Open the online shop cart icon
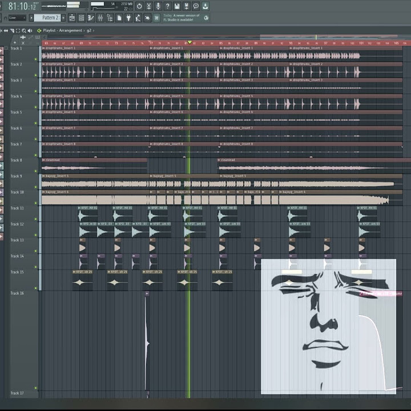The image size is (411, 411). point(157,18)
